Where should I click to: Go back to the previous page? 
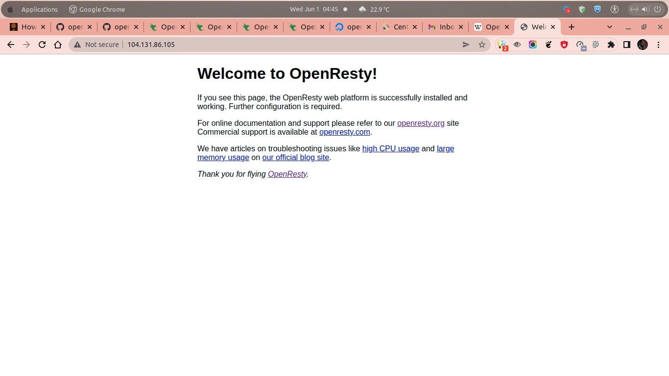(11, 45)
